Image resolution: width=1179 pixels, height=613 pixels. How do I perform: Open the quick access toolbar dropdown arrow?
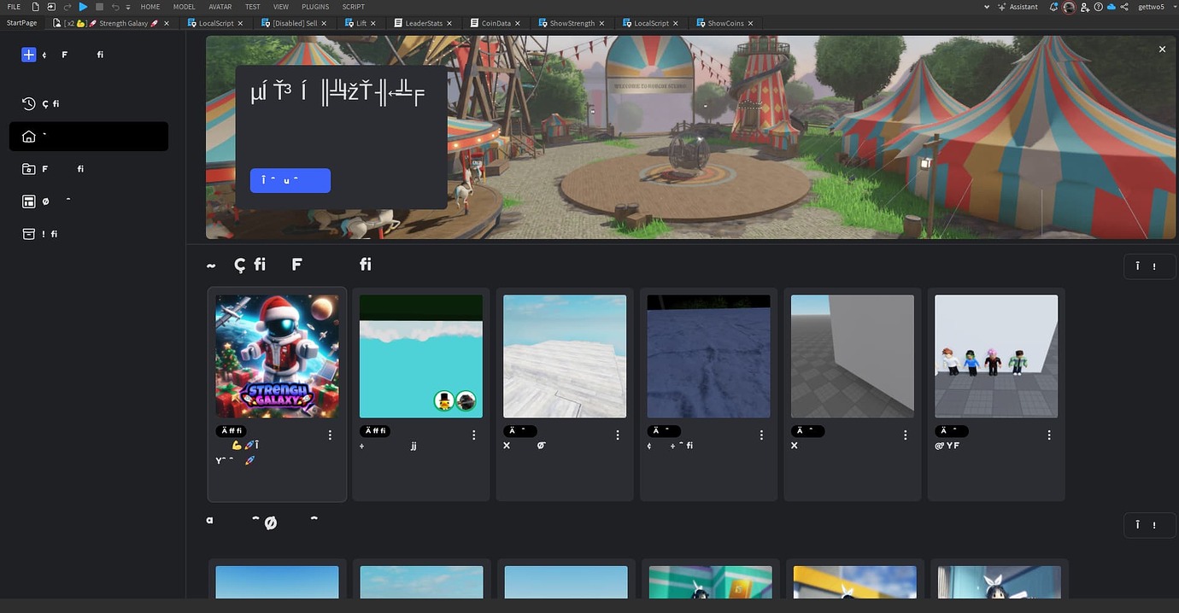pyautogui.click(x=128, y=7)
